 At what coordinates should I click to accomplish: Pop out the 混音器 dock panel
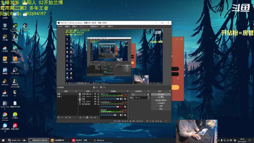128,91
